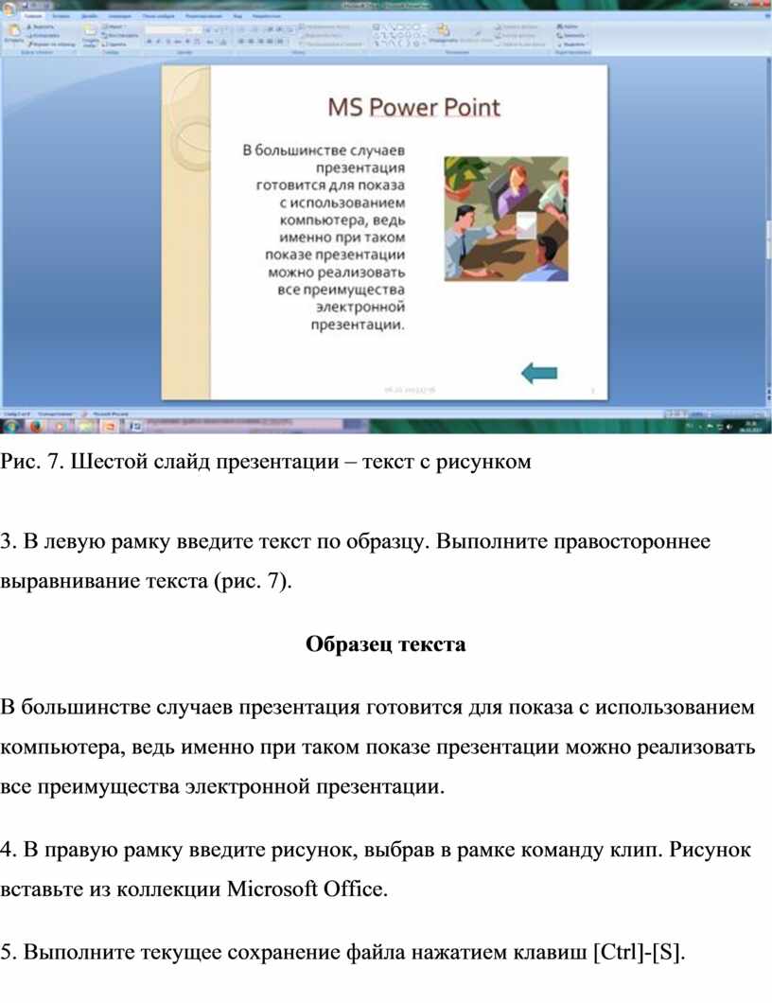This screenshot has width=772, height=1003.
Task: Select the meeting clip art picture
Action: [506, 219]
